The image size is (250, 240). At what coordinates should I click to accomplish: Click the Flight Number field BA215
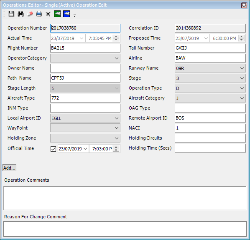pos(85,48)
